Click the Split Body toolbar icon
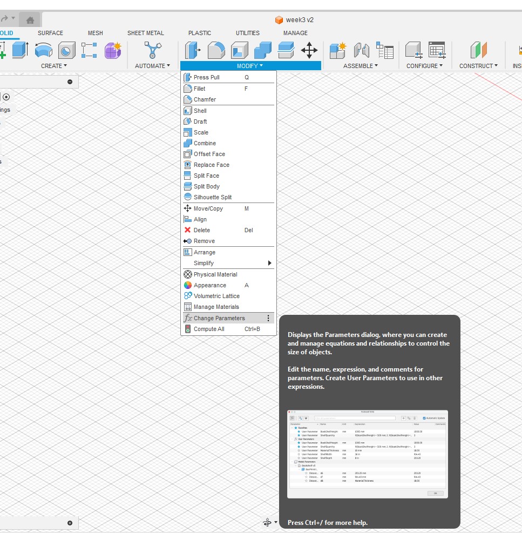The height and width of the screenshot is (533, 522). [286, 50]
